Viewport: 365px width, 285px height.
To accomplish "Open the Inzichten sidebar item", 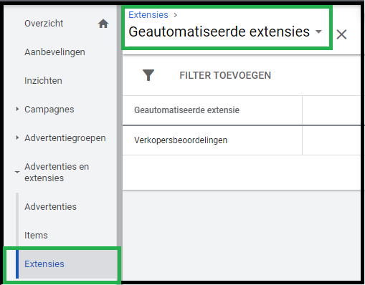I will point(43,81).
